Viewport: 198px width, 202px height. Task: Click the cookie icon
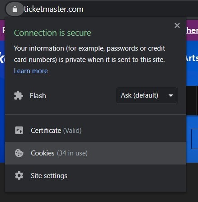point(19,153)
